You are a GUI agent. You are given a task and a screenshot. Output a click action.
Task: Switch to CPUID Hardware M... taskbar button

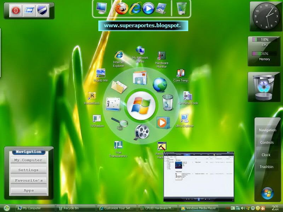[157, 208]
